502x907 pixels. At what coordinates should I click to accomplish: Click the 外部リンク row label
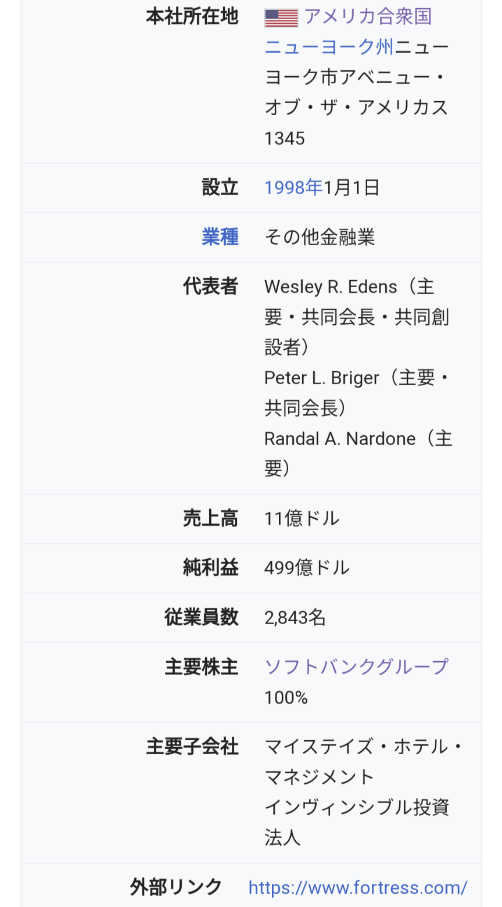[175, 887]
